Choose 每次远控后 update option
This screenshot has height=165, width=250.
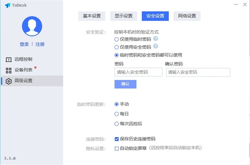pyautogui.click(x=117, y=123)
